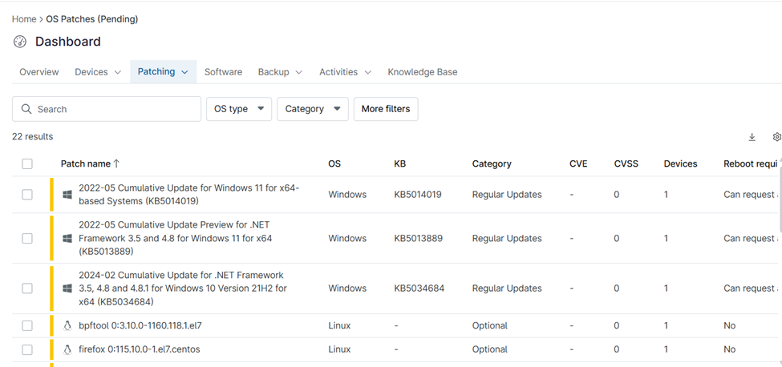This screenshot has height=367, width=782.
Task: Click Windows icon beside KB5014019 patch
Action: click(67, 195)
